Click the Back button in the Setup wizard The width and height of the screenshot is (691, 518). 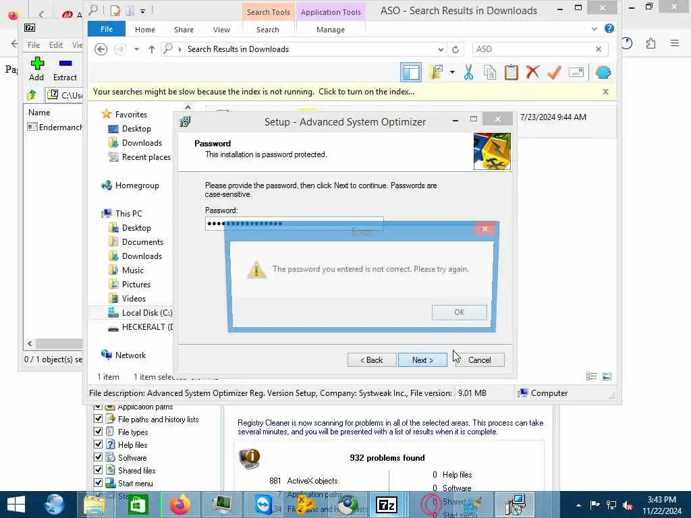372,360
